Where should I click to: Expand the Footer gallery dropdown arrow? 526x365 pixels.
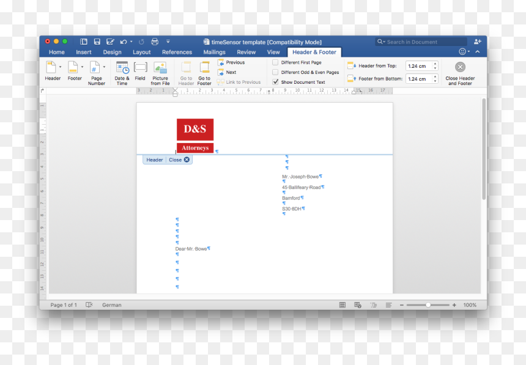click(x=82, y=67)
